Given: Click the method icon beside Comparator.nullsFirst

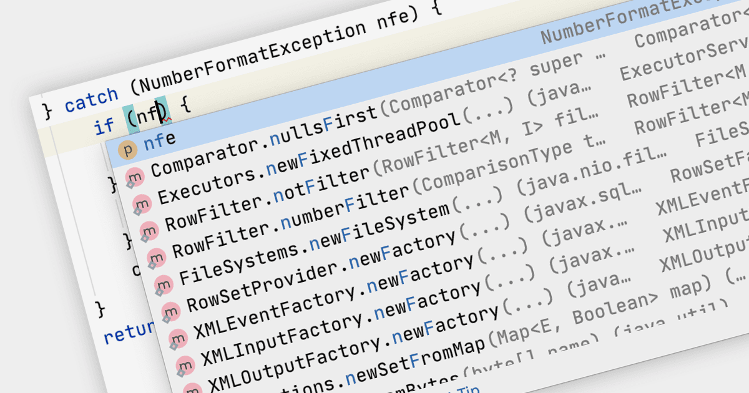Looking at the screenshot, I should 134,177.
